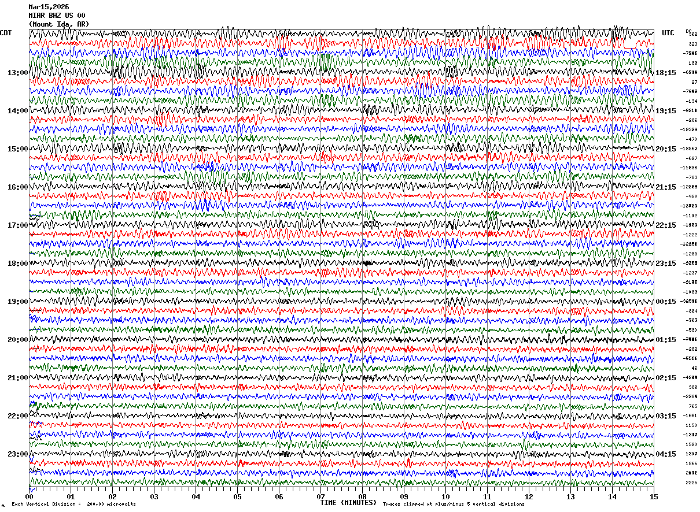Image resolution: width=700 pixels, height=512 pixels.
Task: Click the DC offset value -470
Action: 691,139
